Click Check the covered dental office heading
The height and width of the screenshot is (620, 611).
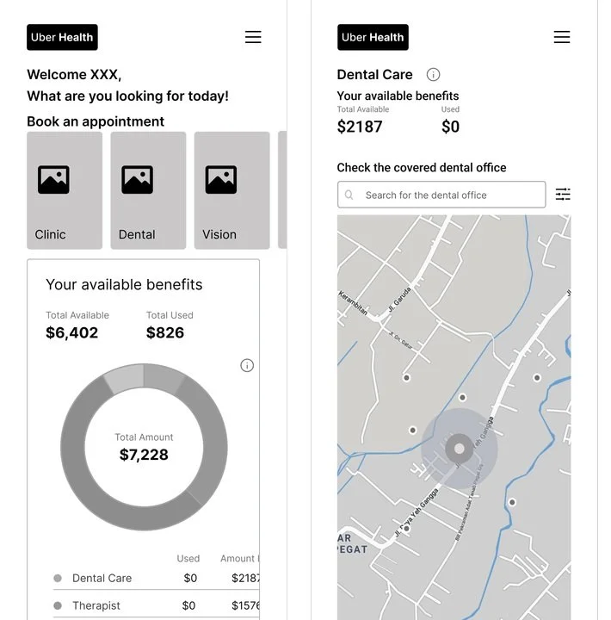(422, 168)
